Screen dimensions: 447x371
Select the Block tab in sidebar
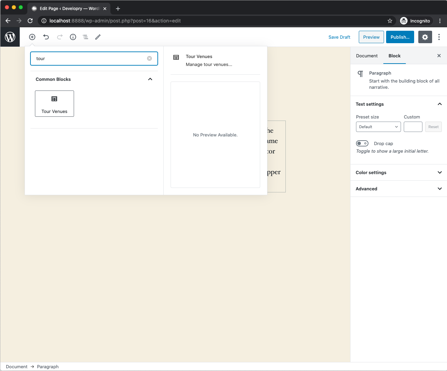pyautogui.click(x=394, y=56)
